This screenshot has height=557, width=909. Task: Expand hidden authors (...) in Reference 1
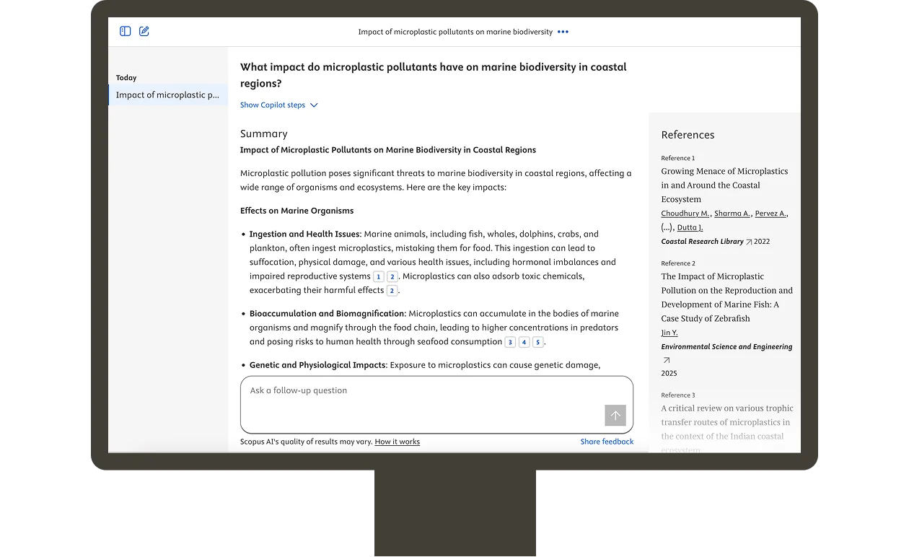[x=667, y=227]
